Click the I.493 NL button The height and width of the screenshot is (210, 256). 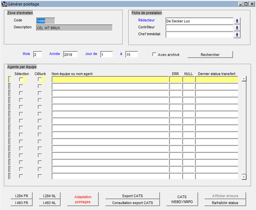click(x=50, y=203)
